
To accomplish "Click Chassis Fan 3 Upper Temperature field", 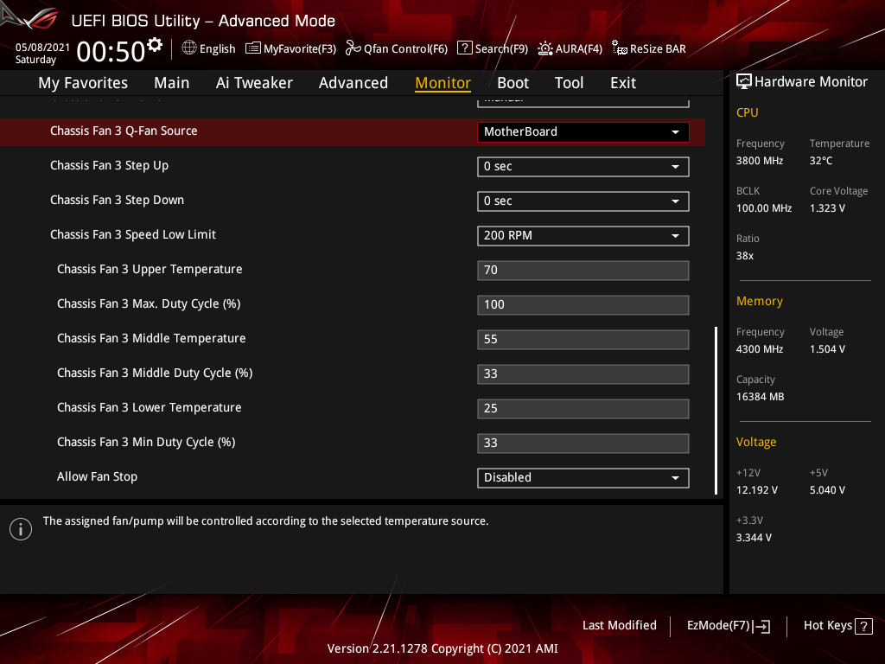I will [583, 271].
